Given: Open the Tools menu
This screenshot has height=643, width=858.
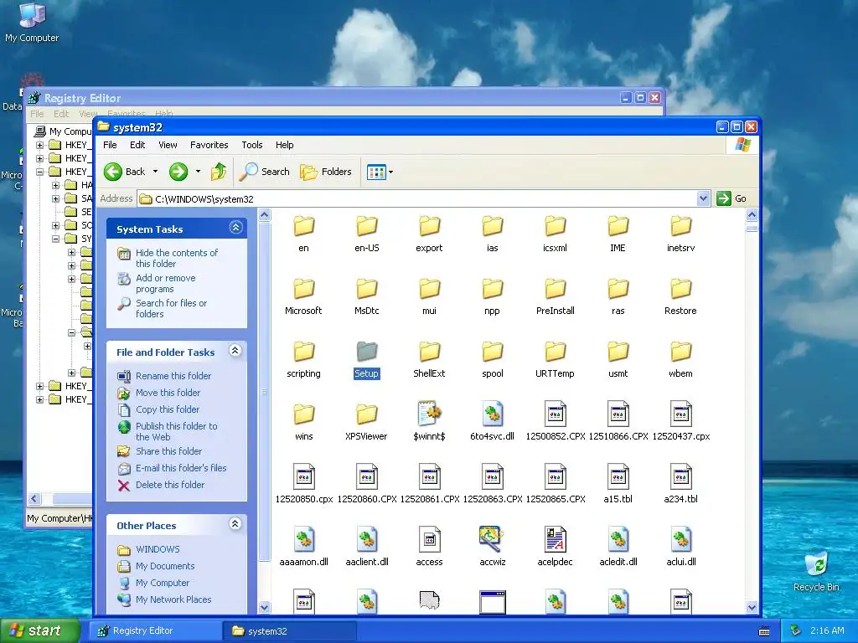Looking at the screenshot, I should (251, 145).
